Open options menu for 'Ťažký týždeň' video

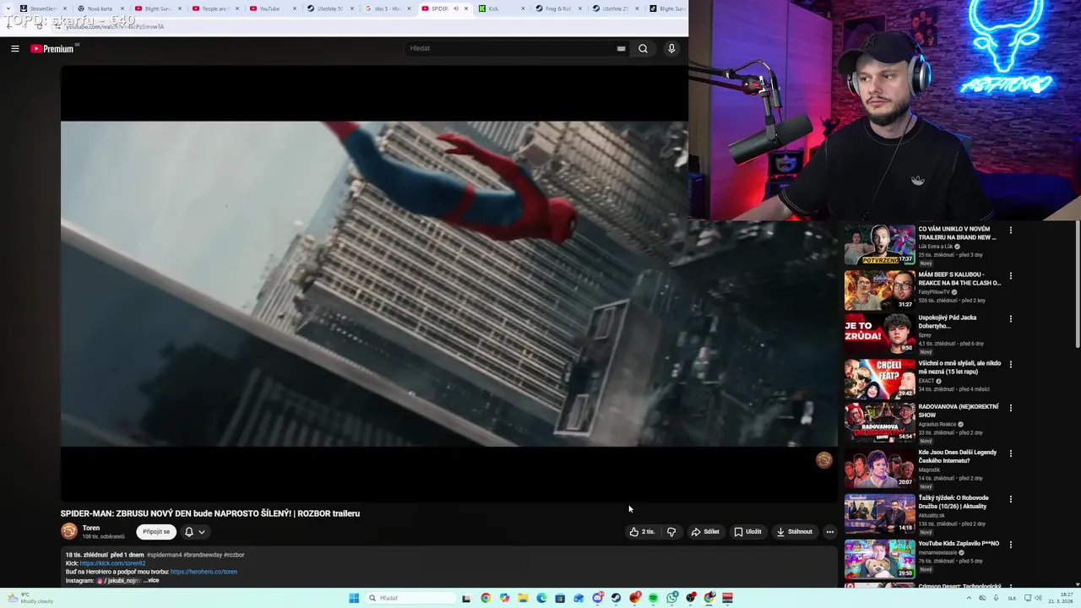[1010, 499]
